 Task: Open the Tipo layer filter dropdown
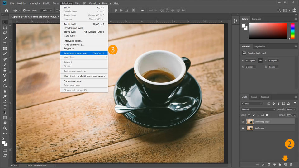pos(252,104)
